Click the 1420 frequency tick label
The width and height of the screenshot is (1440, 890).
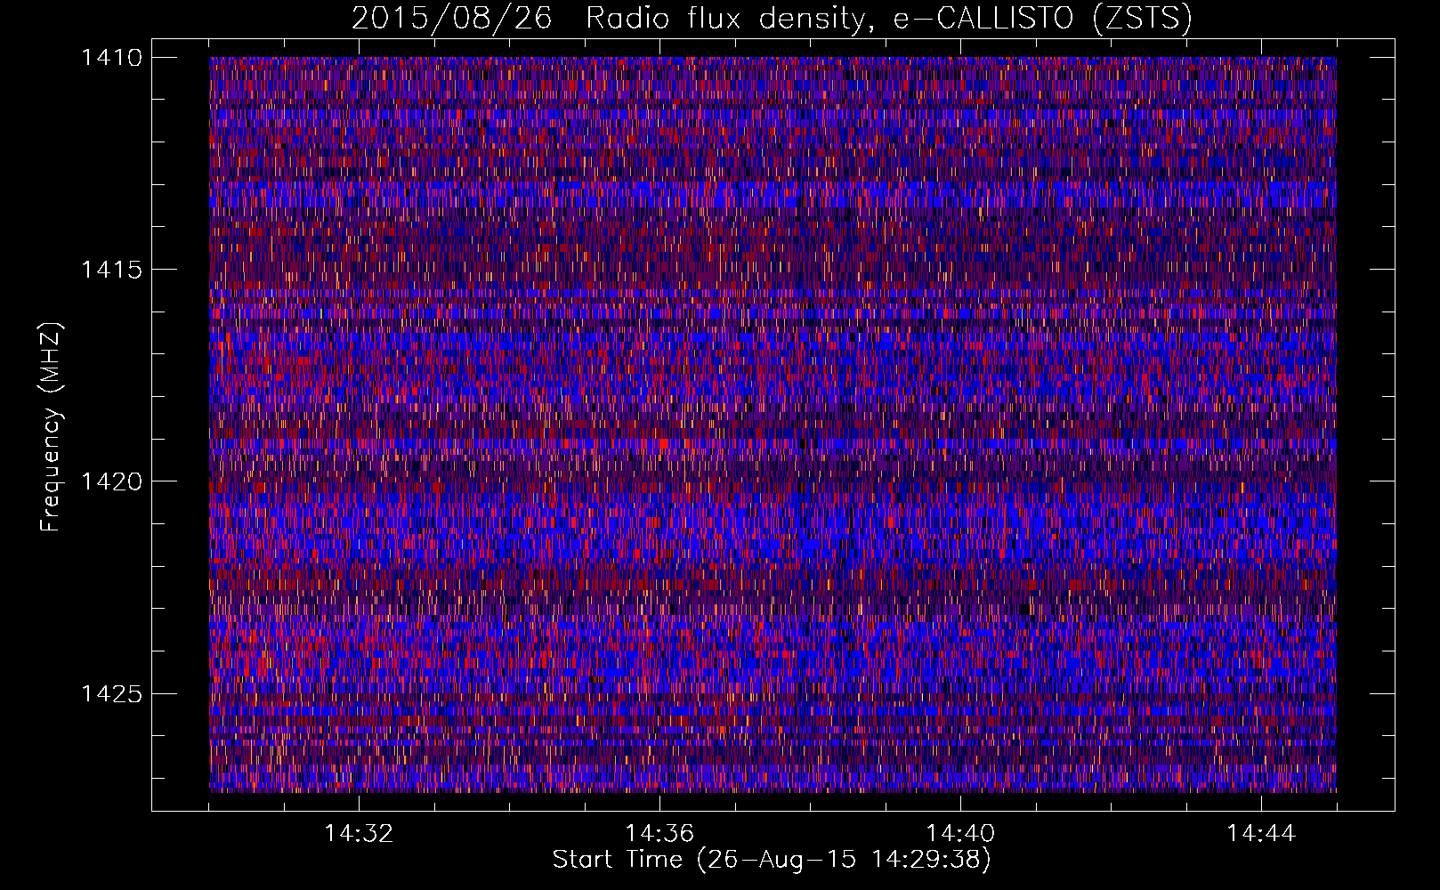coord(111,481)
